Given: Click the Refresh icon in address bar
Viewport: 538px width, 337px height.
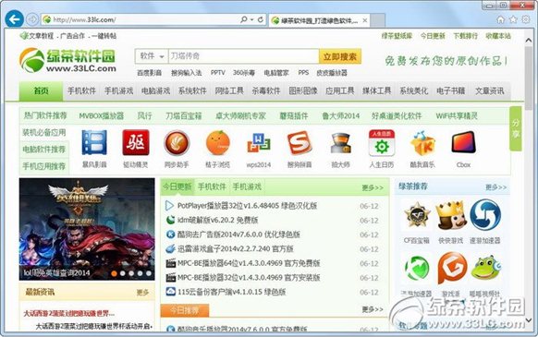Looking at the screenshot, I should tap(261, 19).
